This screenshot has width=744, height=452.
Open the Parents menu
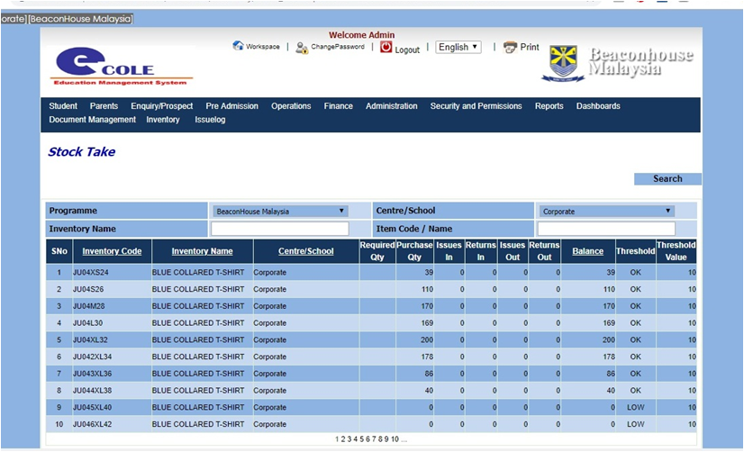pyautogui.click(x=104, y=105)
